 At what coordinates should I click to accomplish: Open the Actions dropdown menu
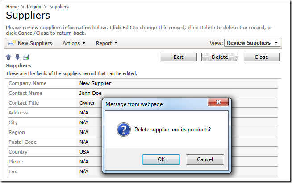[x=74, y=43]
